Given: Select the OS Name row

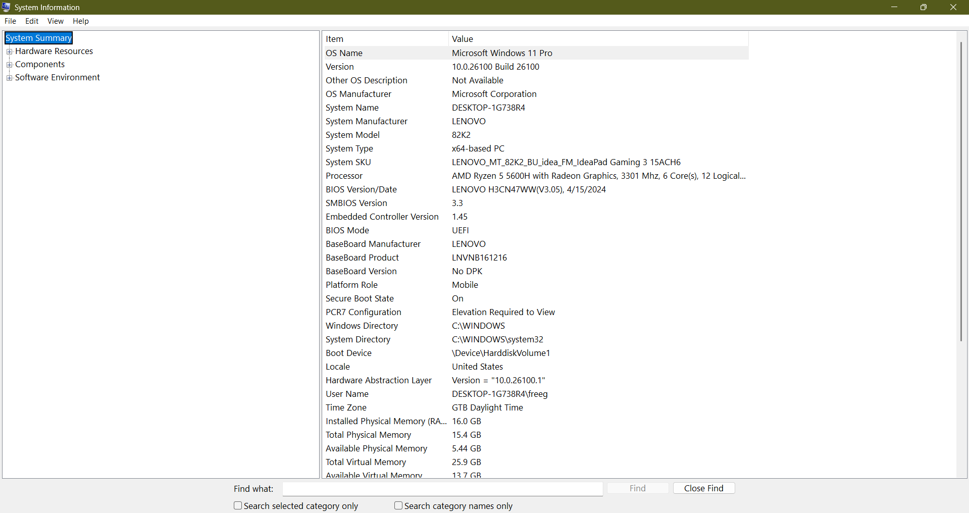Looking at the screenshot, I should 536,53.
